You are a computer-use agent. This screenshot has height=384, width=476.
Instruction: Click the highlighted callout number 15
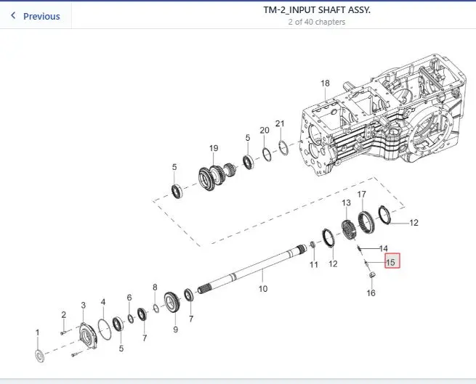pyautogui.click(x=392, y=261)
